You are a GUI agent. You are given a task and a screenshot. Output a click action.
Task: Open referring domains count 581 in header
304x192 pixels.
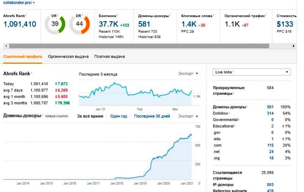144,24
